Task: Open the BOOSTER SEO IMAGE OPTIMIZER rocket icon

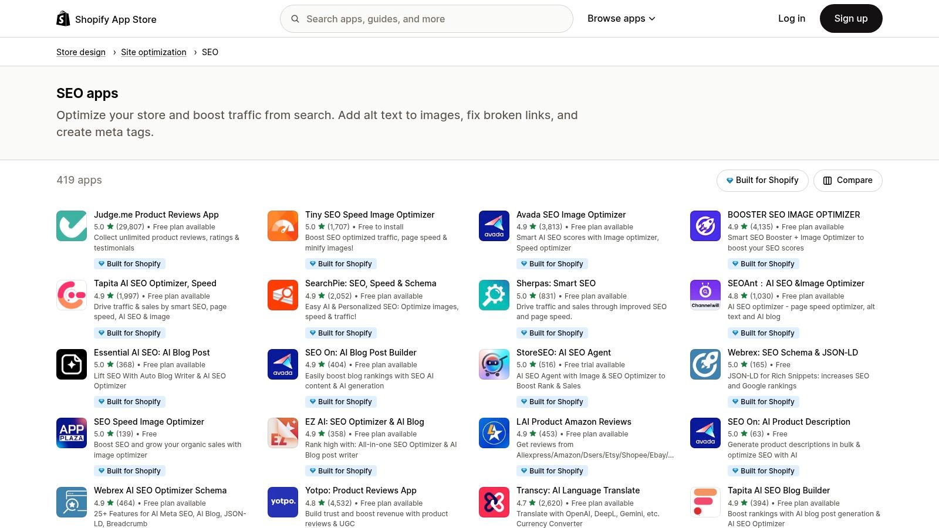Action: pyautogui.click(x=705, y=226)
